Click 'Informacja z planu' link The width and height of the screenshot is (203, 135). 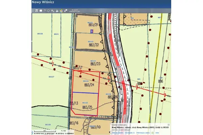143,133
